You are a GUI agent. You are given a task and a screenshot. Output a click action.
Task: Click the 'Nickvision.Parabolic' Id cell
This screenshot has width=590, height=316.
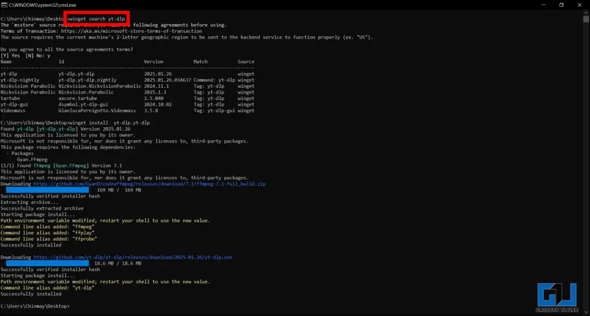click(x=86, y=93)
